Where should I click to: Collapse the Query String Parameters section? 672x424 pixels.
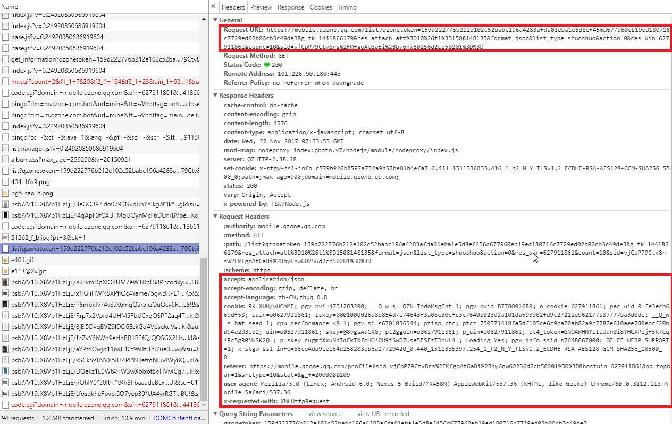click(x=215, y=414)
